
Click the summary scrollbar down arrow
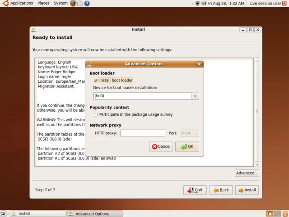pos(257,165)
